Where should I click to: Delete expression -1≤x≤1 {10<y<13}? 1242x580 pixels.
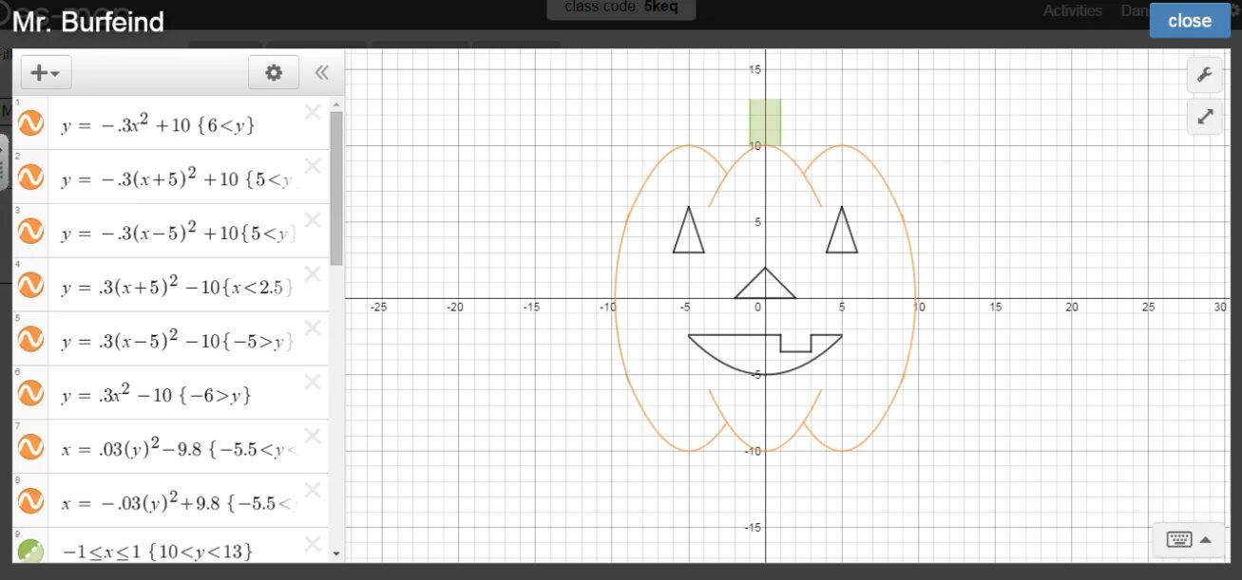pyautogui.click(x=313, y=545)
